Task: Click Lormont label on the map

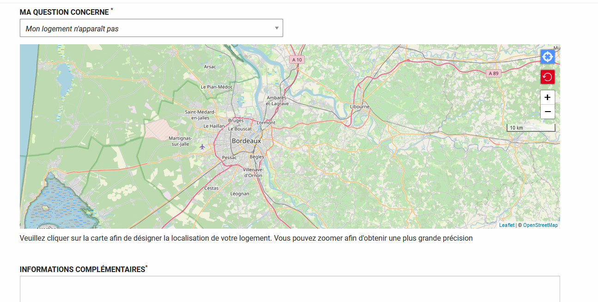Action: click(x=266, y=123)
